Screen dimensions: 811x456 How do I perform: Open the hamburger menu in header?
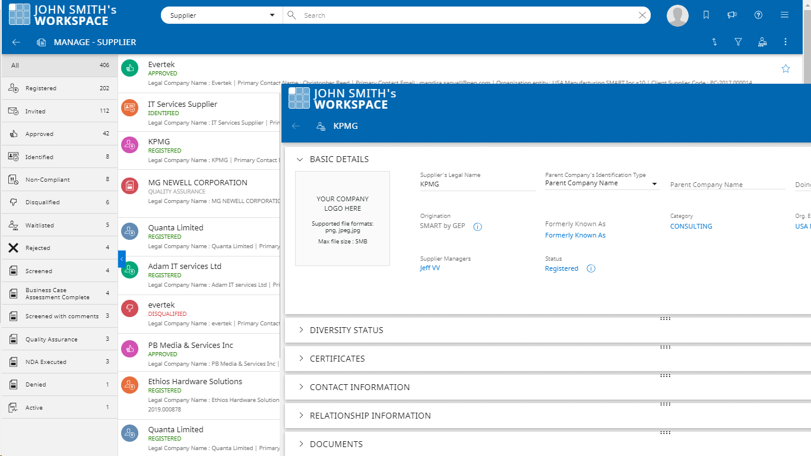pos(784,15)
